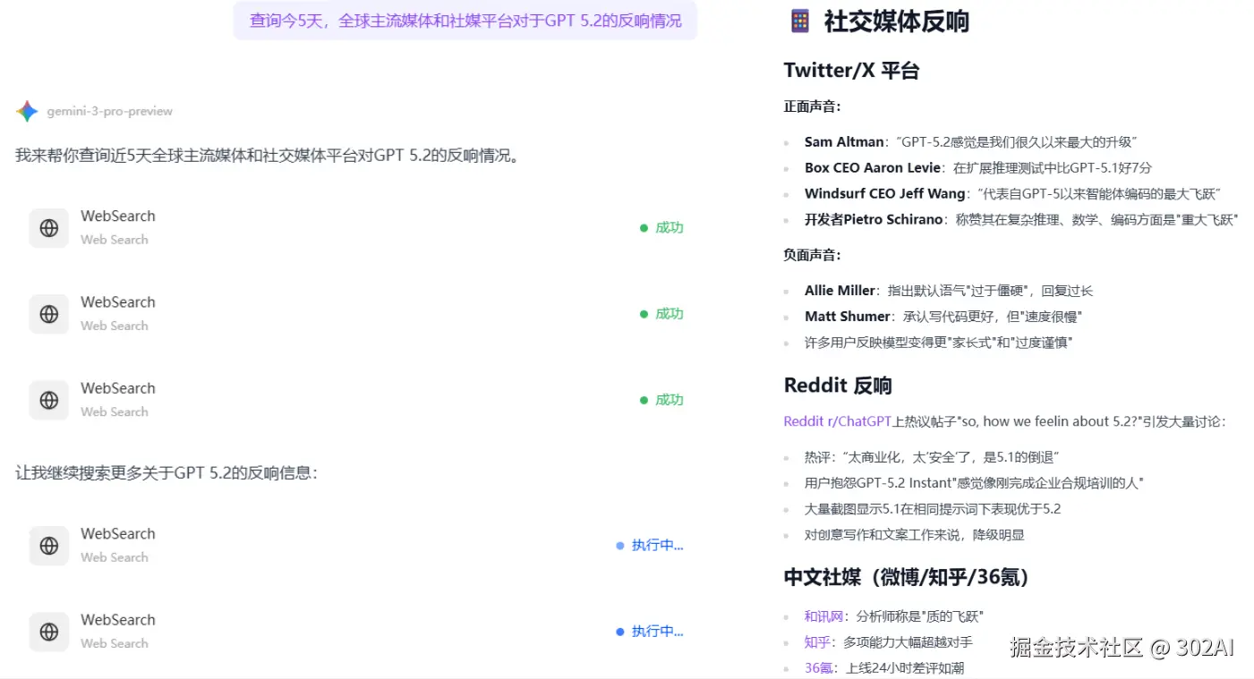Open the 知乎 source link
The width and height of the screenshot is (1254, 679).
(x=817, y=641)
